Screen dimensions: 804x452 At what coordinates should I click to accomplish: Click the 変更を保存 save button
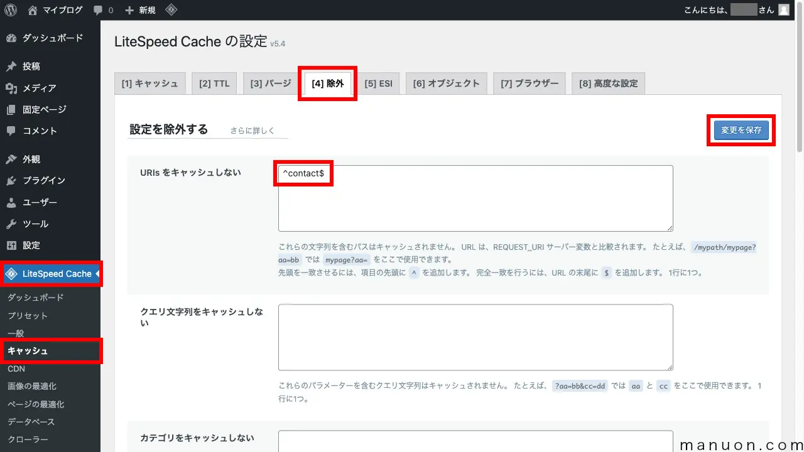pos(741,130)
